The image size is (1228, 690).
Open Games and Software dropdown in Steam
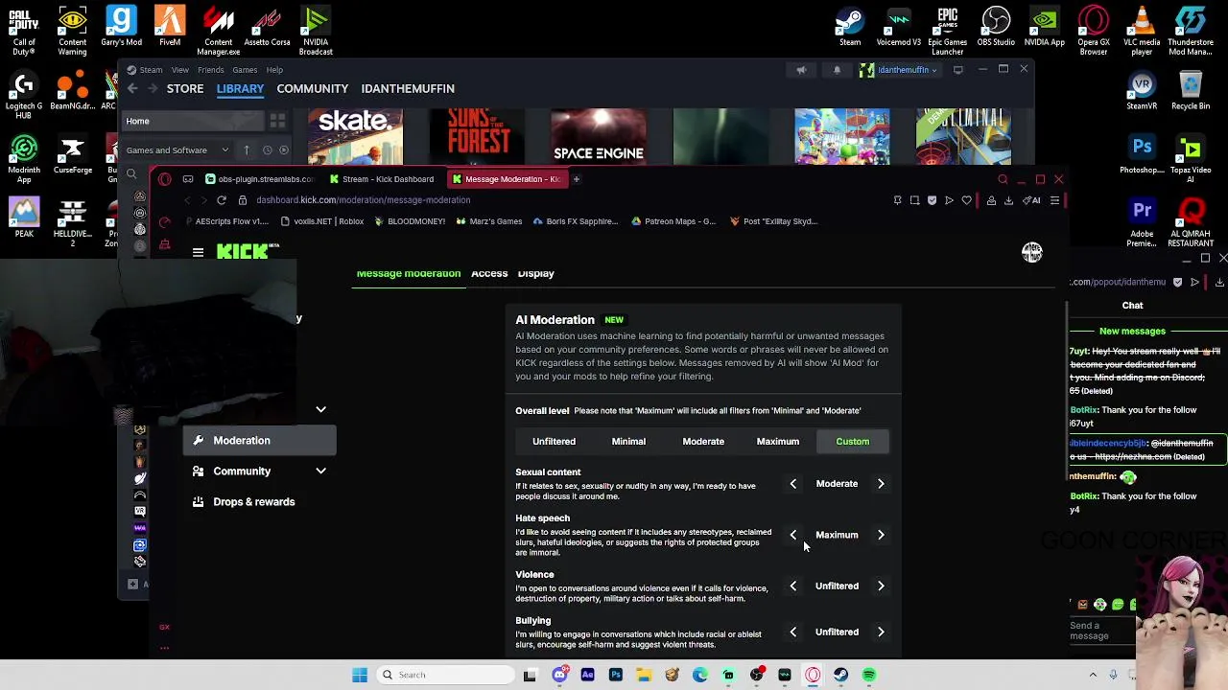point(177,150)
